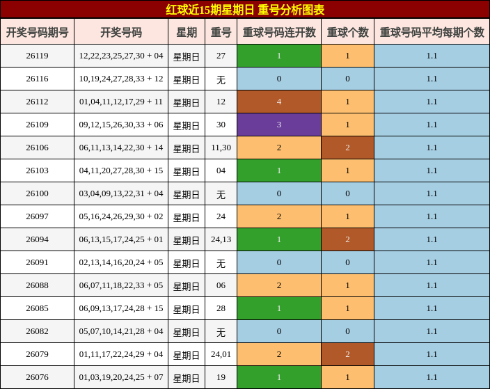Image resolution: width=490 pixels, height=389 pixels.
Task: Click repeat number 19 in row 26076
Action: point(221,377)
